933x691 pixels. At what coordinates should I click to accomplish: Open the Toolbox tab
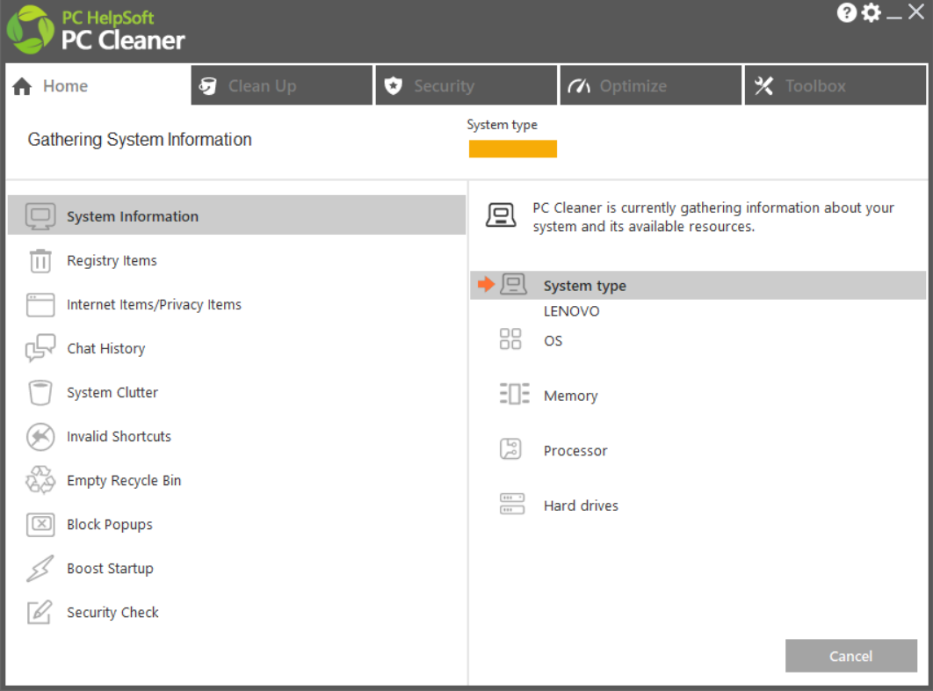[835, 86]
